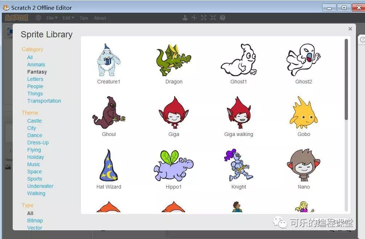Filter by Animals category

36,65
